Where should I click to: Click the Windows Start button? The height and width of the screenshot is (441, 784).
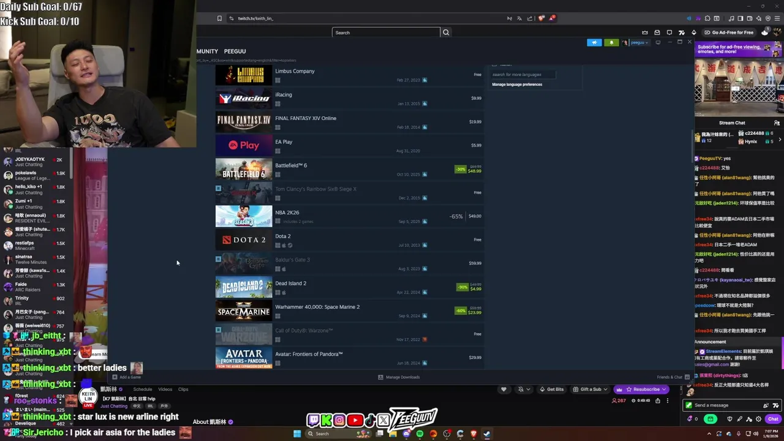[x=297, y=434]
